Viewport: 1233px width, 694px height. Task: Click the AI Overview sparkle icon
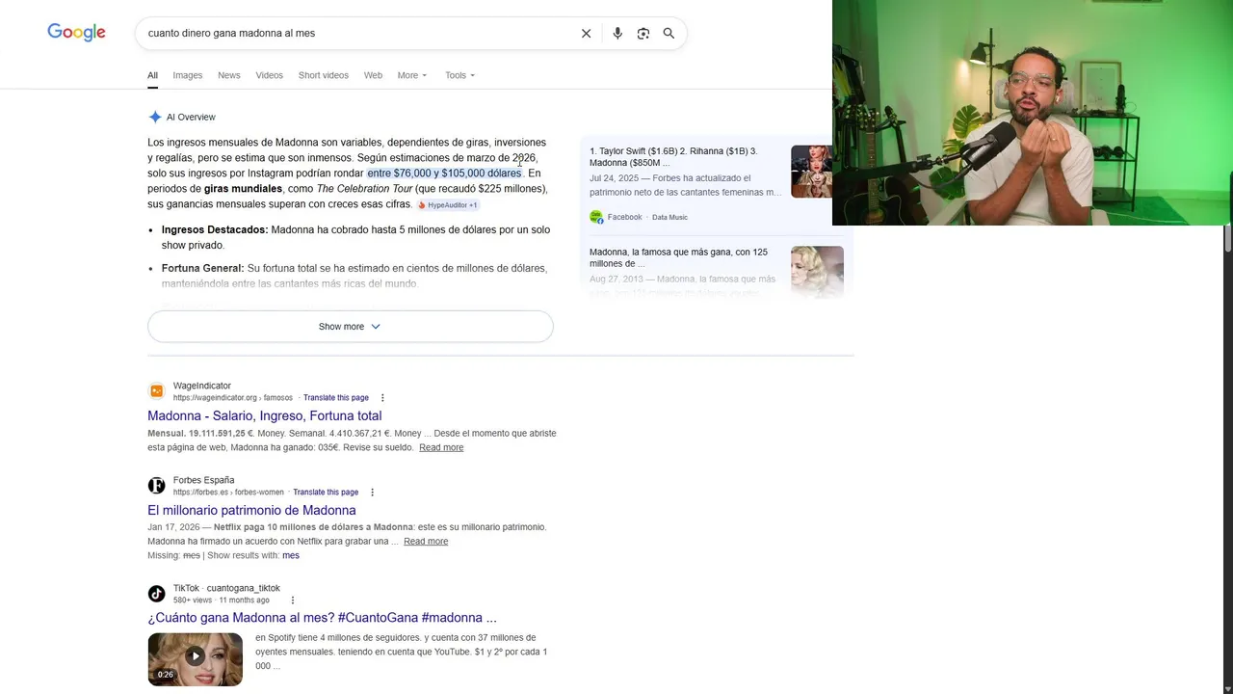coord(155,117)
